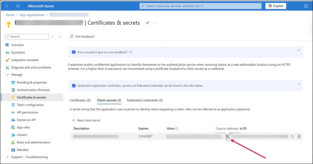Open the portal hamburger menu

[18, 6]
